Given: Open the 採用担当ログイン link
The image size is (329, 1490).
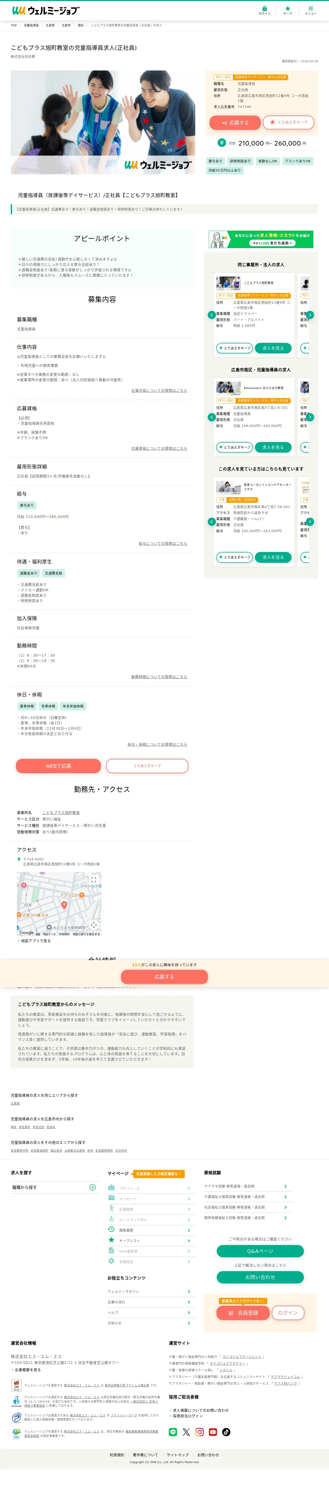Looking at the screenshot, I should 187,1416.
